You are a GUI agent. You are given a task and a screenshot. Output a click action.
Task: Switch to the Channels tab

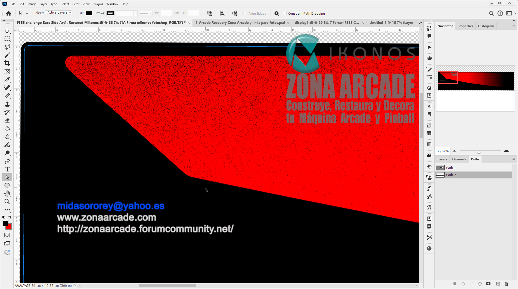pyautogui.click(x=459, y=159)
